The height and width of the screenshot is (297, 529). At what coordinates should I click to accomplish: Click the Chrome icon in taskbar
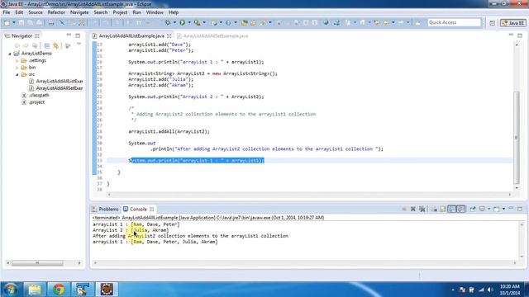tap(59, 290)
